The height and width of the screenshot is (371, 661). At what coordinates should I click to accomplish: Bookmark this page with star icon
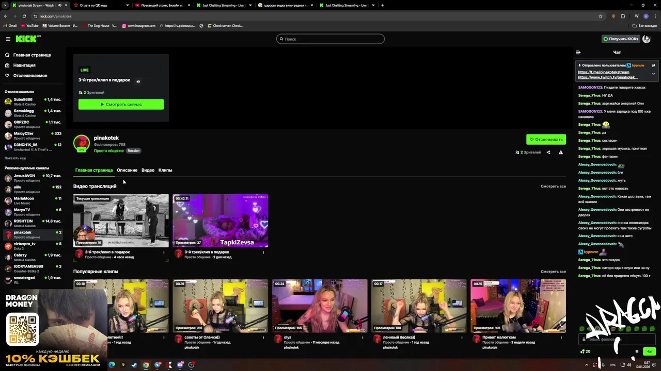click(x=600, y=16)
